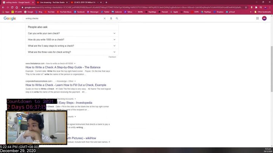Open the YouTube Music bookmark
This screenshot has height=153, width=273.
point(64,12)
